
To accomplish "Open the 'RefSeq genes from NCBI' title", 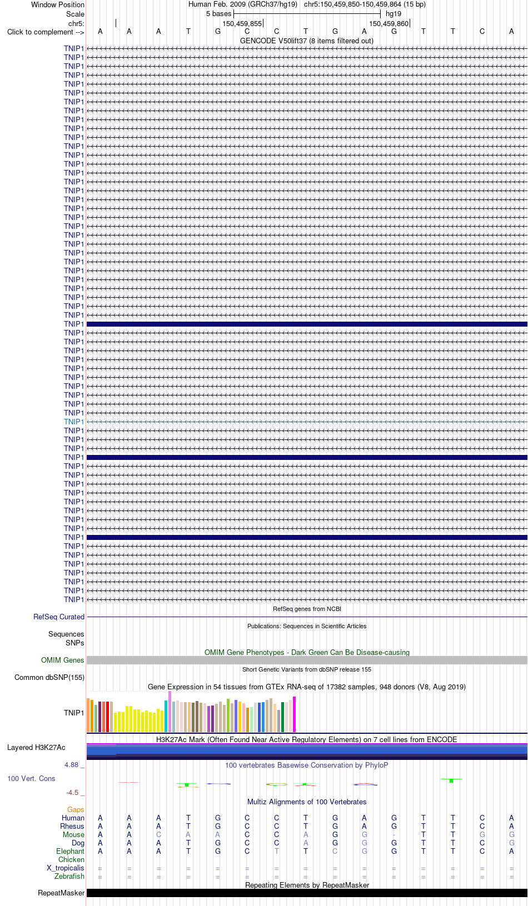I will click(307, 609).
